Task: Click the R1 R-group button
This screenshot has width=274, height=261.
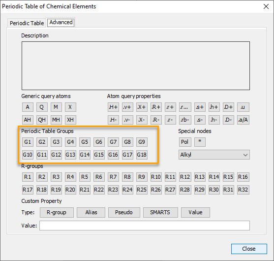Action: (28, 177)
